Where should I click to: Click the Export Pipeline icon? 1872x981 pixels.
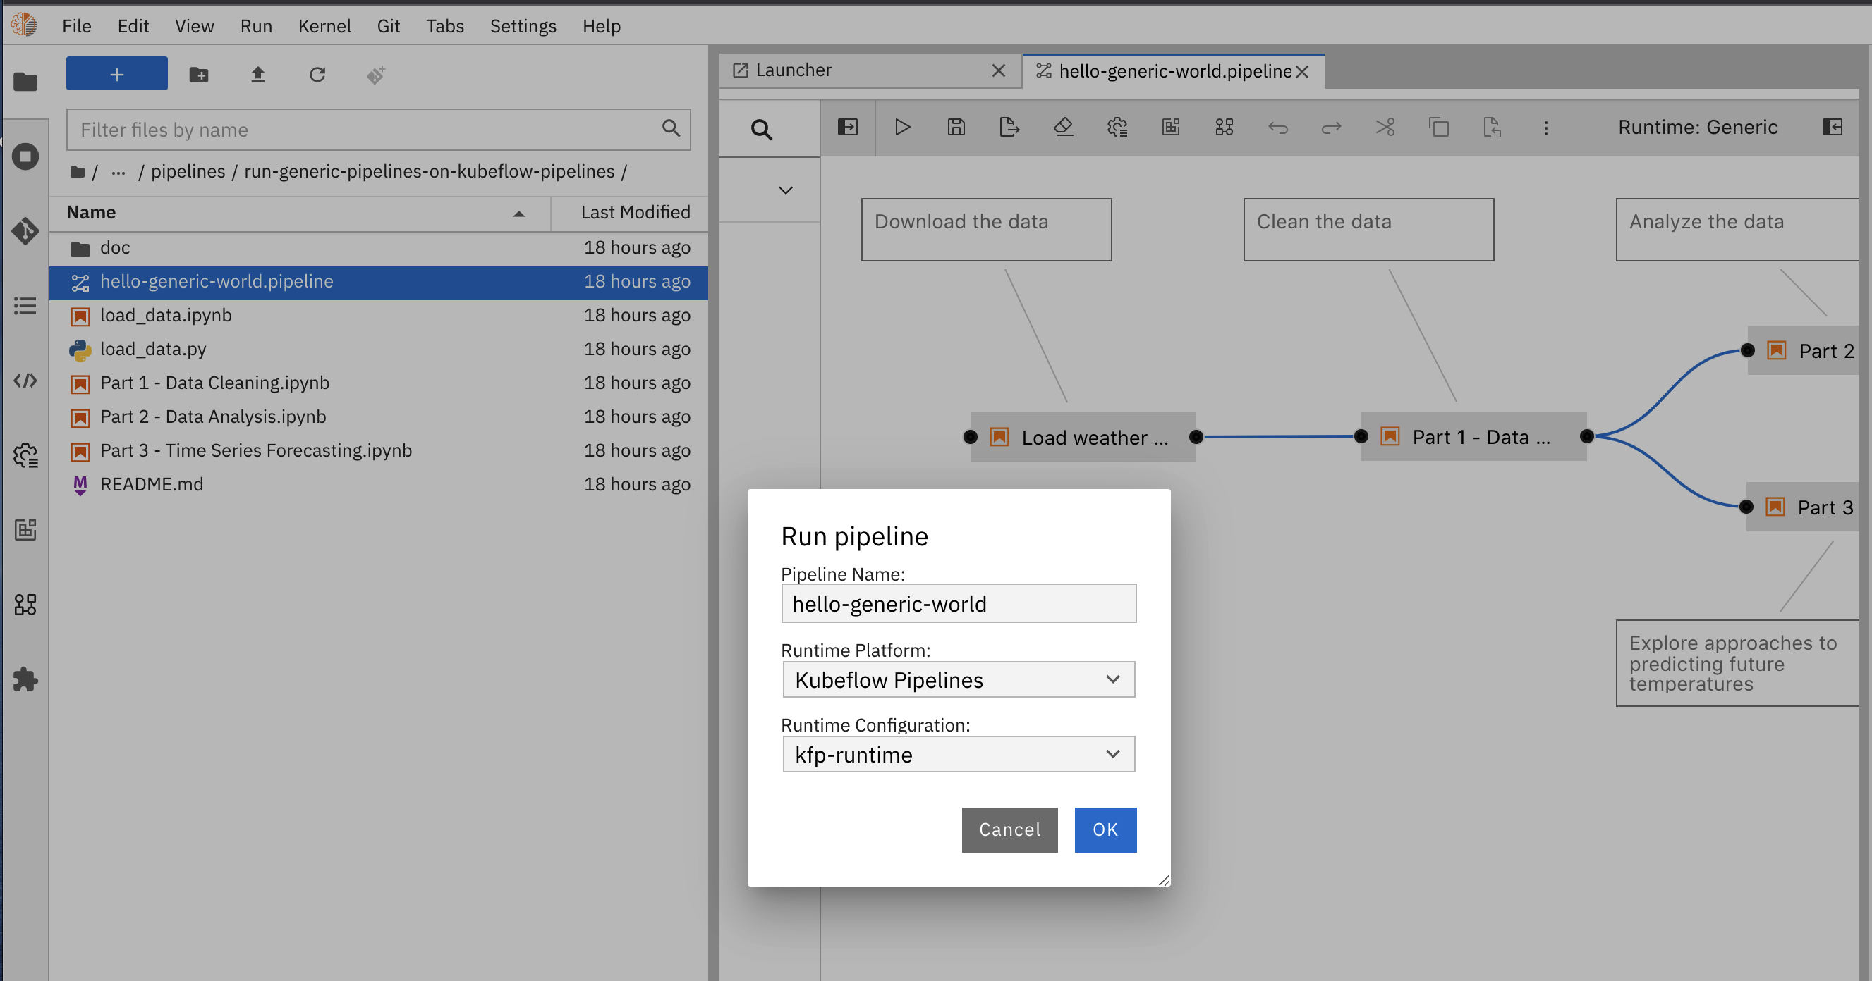tap(1009, 128)
